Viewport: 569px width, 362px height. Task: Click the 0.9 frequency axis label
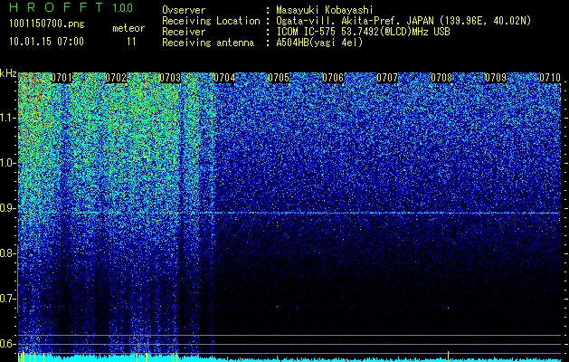coord(8,208)
